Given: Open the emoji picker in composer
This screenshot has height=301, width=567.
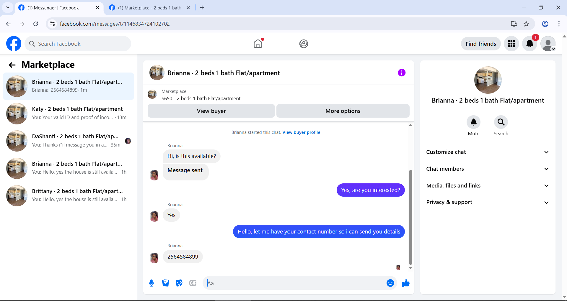Looking at the screenshot, I should (390, 283).
